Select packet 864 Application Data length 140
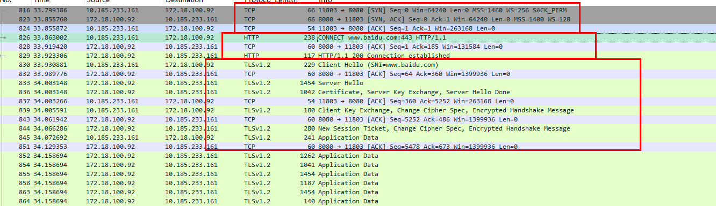Image resolution: width=716 pixels, height=206 pixels. pyautogui.click(x=358, y=201)
